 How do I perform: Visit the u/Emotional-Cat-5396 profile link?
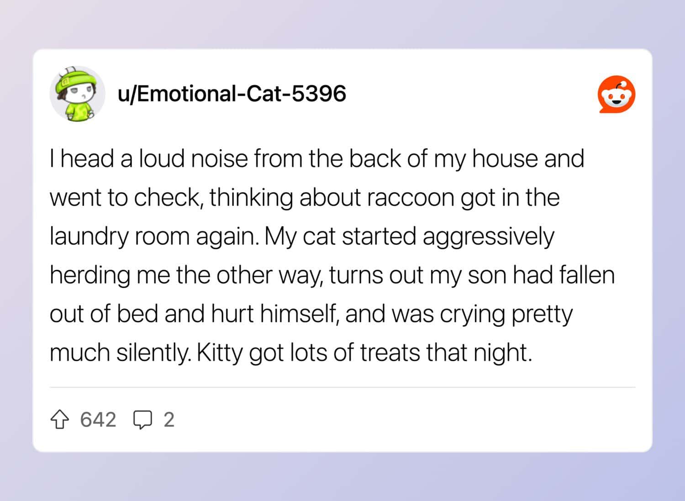[x=232, y=94]
